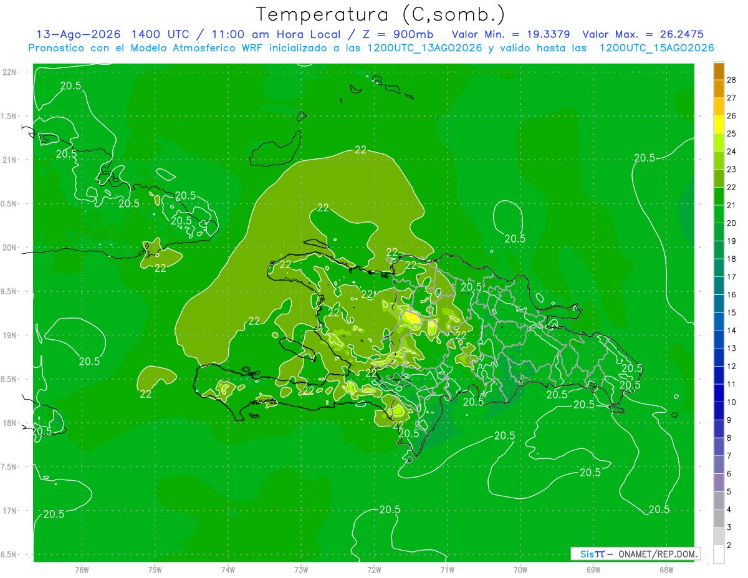Click the '16' label on the color scale

coord(732,294)
